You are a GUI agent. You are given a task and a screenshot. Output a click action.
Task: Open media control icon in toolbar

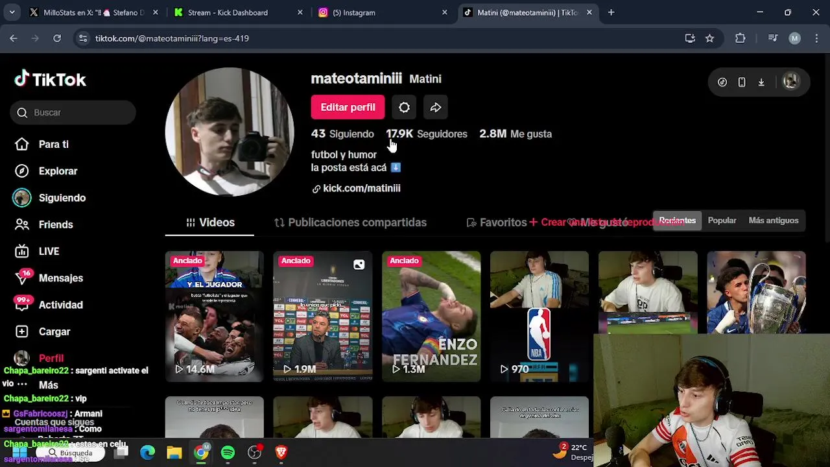[772, 38]
